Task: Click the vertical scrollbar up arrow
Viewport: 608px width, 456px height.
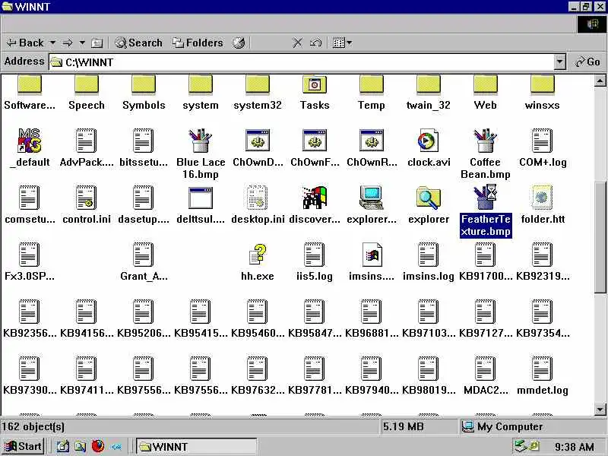Action: click(x=600, y=81)
